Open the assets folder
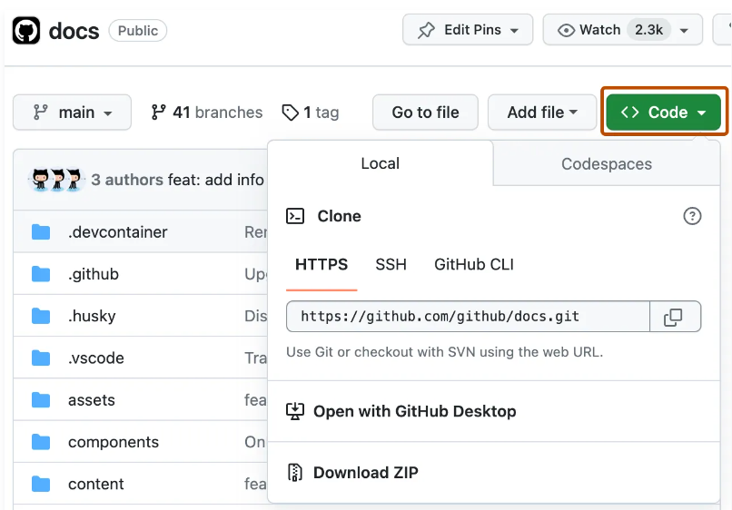Image resolution: width=732 pixels, height=510 pixels. [x=92, y=400]
